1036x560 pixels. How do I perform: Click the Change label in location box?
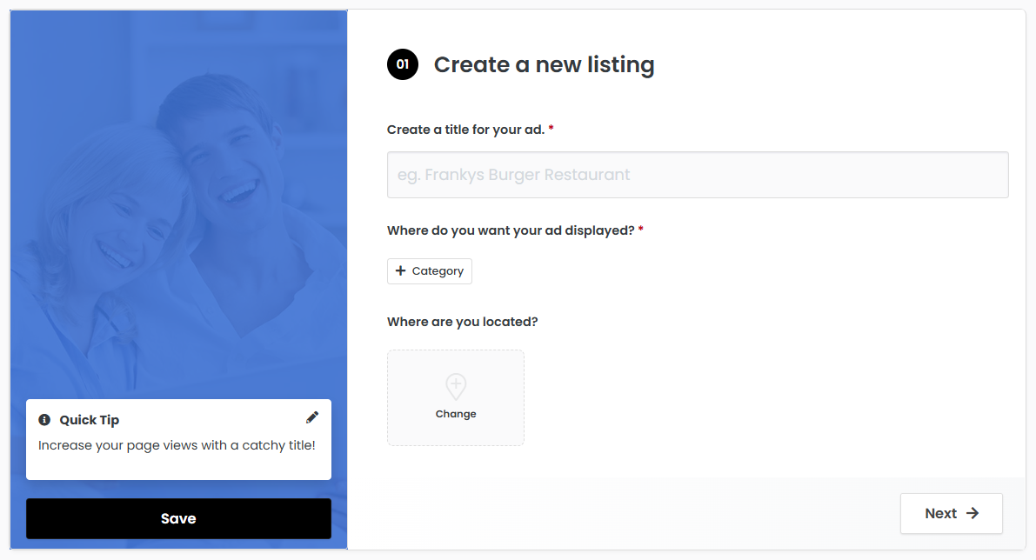pos(456,414)
